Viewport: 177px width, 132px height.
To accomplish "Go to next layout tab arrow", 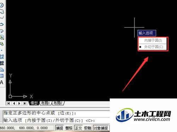I will point(19,103).
